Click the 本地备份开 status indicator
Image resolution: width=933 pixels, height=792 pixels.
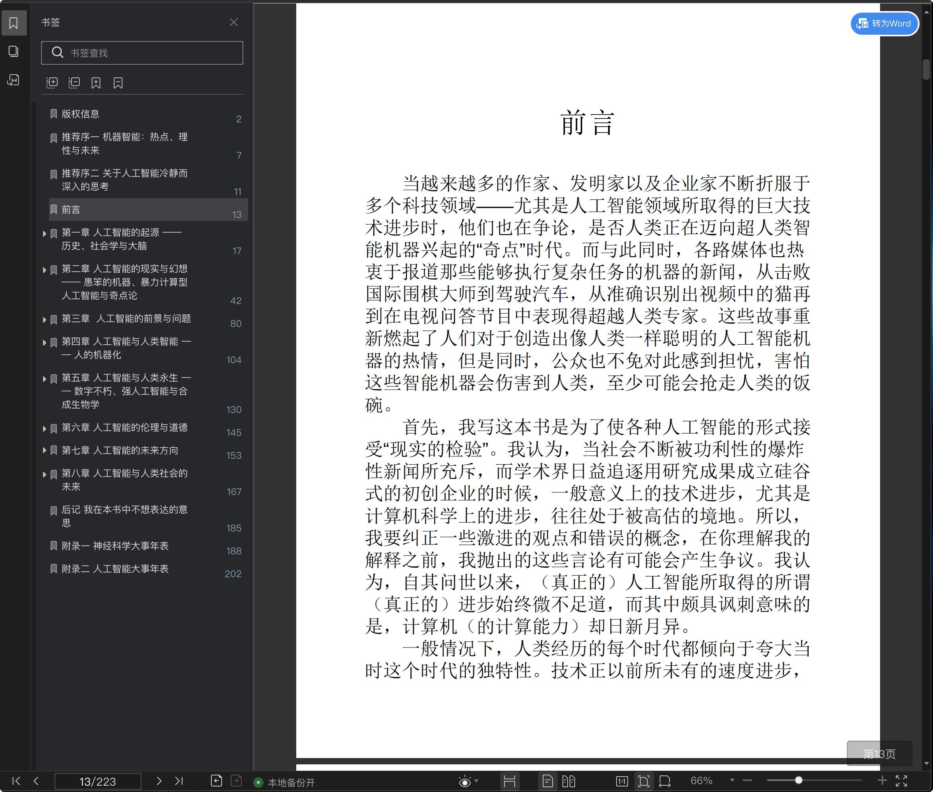click(285, 783)
